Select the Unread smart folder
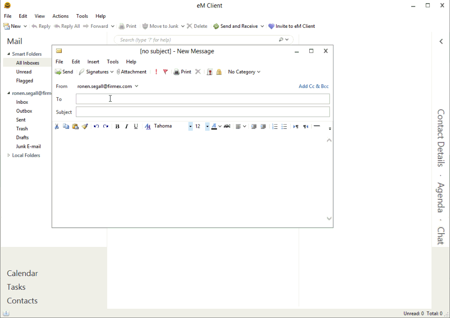The height and width of the screenshot is (318, 450). 24,72
